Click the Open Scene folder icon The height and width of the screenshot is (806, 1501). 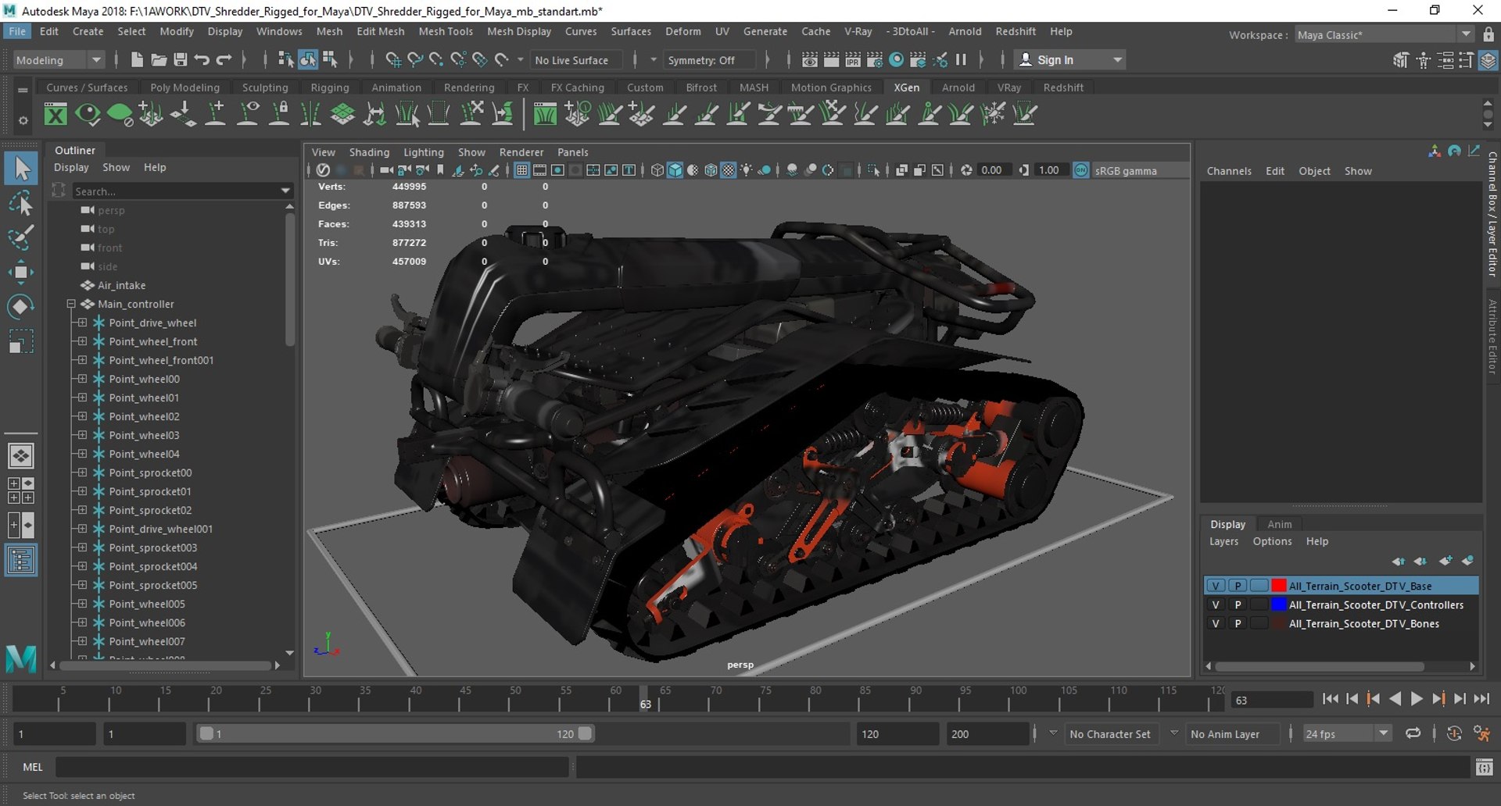(x=159, y=59)
